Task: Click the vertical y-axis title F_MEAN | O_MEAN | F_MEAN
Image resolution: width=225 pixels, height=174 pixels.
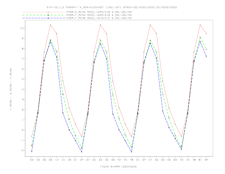Action: pyautogui.click(x=11, y=89)
